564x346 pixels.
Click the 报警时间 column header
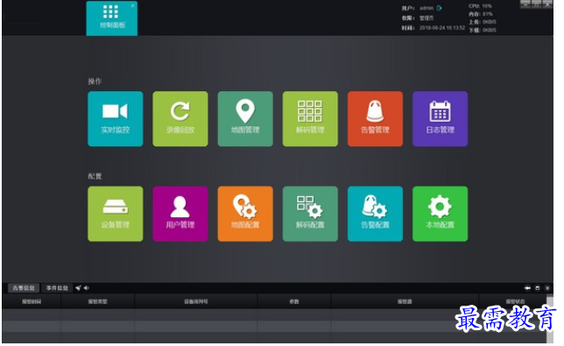[x=32, y=301]
